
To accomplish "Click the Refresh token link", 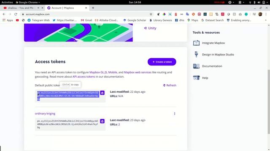I will coord(170,85).
